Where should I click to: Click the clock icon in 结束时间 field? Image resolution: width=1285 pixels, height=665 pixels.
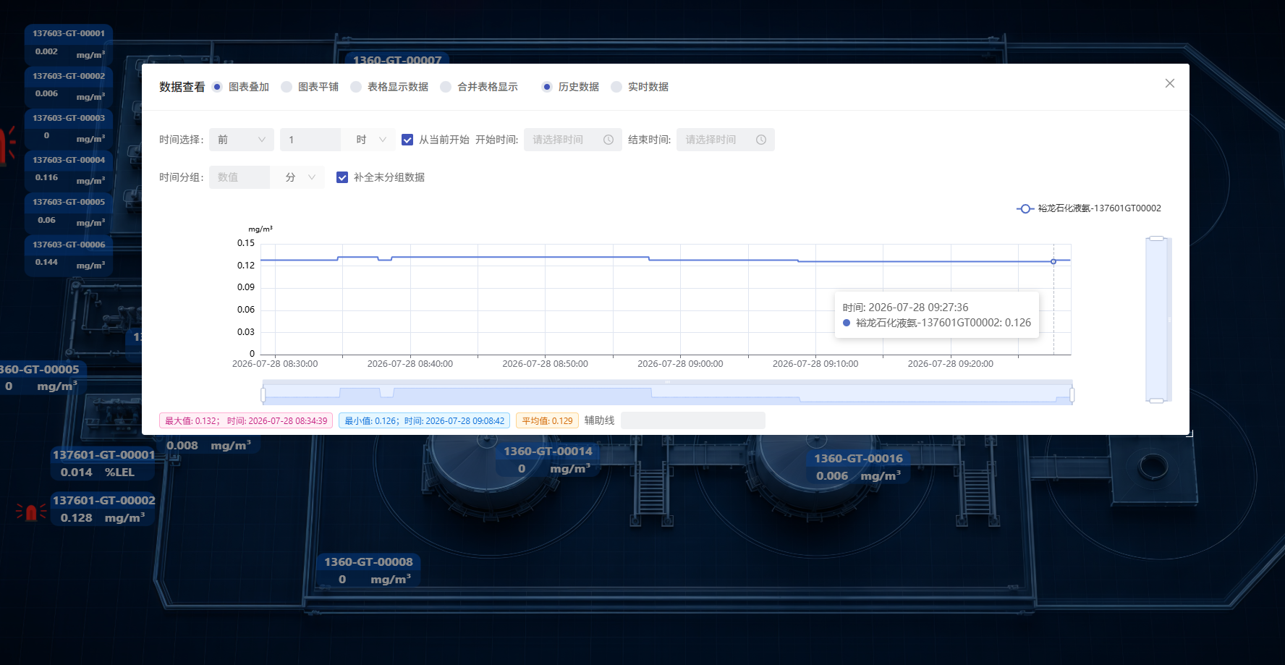(761, 140)
